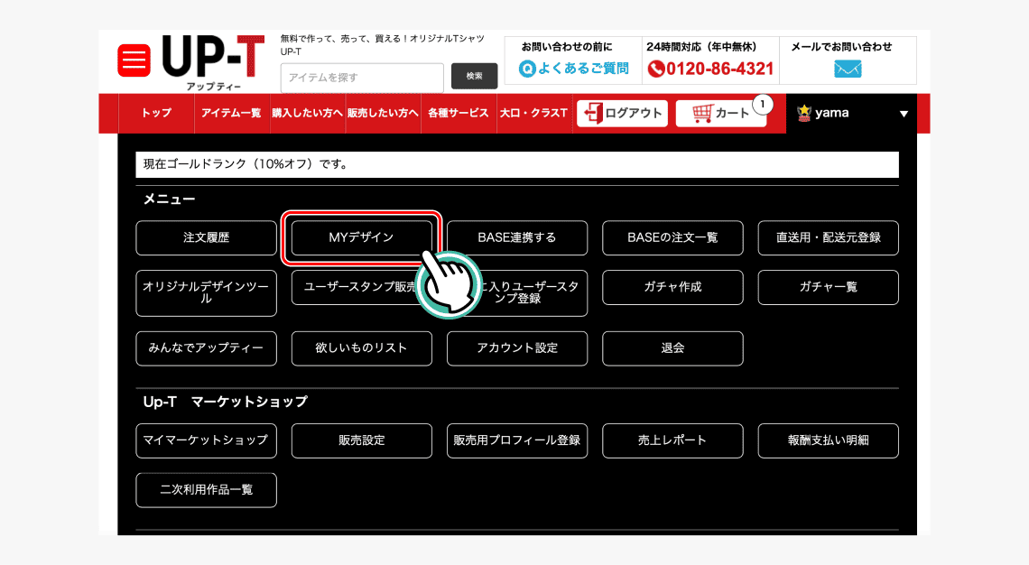The width and height of the screenshot is (1029, 565).
Task: Select the トップ navigation item
Action: 156,114
